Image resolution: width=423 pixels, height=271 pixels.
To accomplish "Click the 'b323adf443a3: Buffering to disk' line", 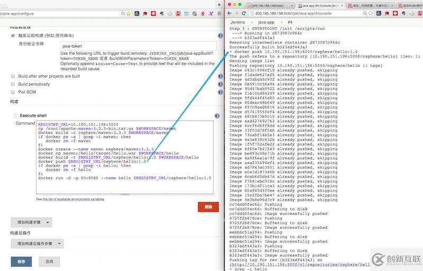I will click(269, 251).
